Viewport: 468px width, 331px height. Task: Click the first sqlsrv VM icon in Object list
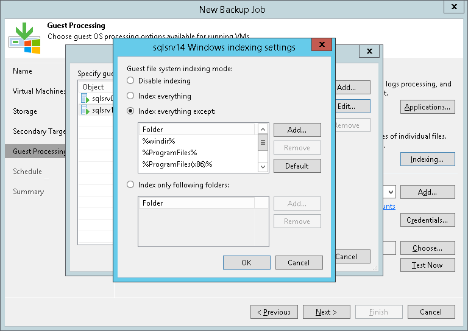tap(85, 98)
